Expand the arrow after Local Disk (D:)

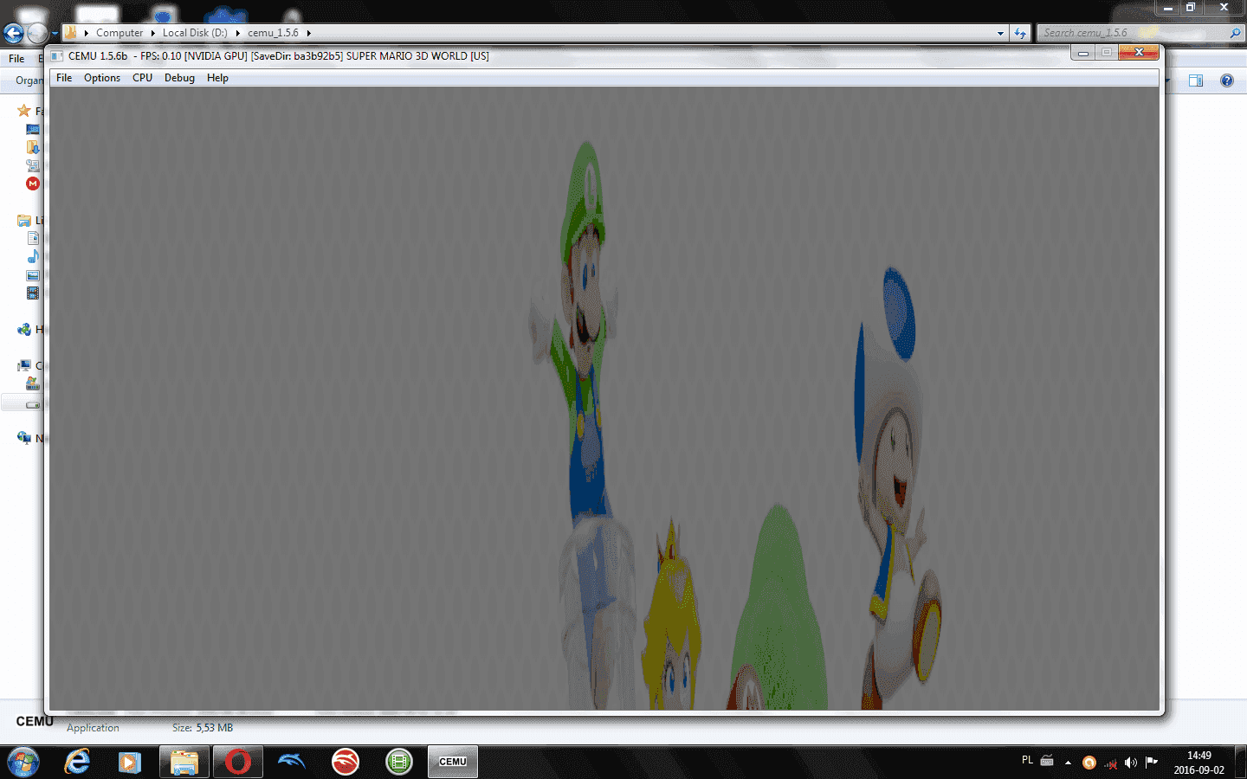tap(237, 33)
